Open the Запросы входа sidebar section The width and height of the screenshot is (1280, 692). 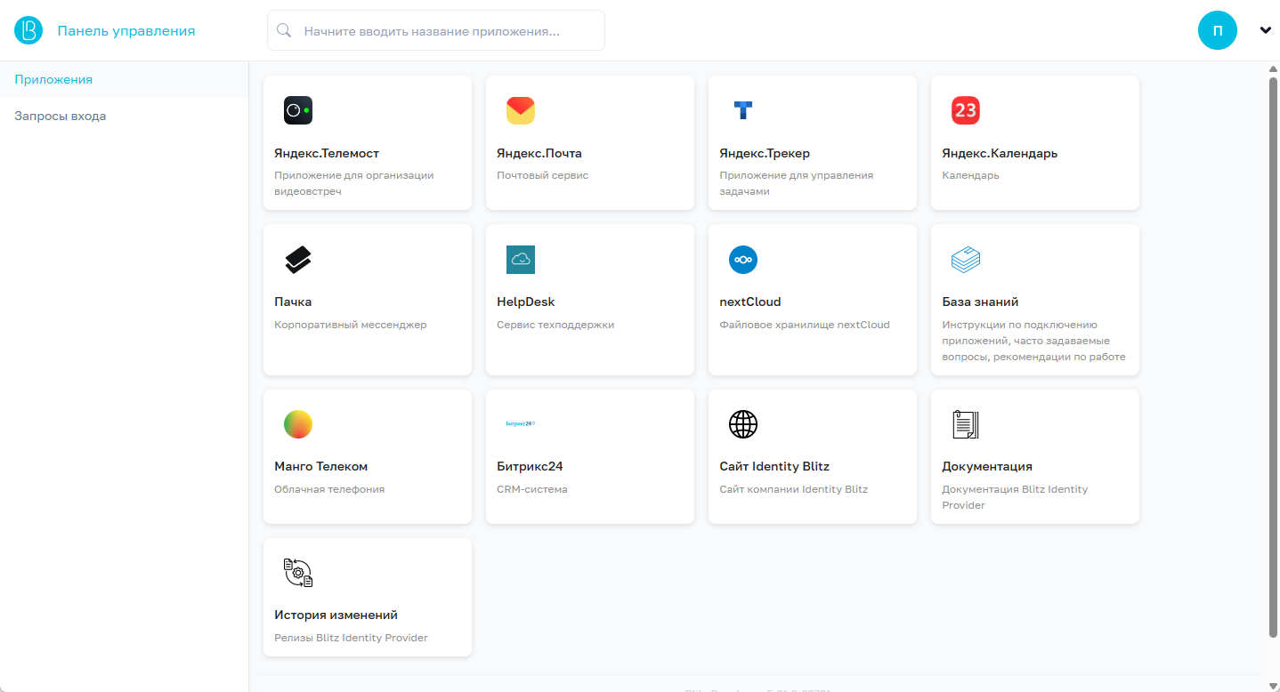(125, 117)
